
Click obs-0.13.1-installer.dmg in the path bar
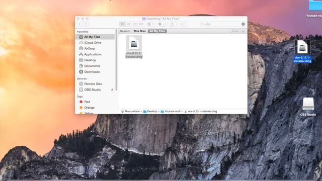click(x=201, y=112)
